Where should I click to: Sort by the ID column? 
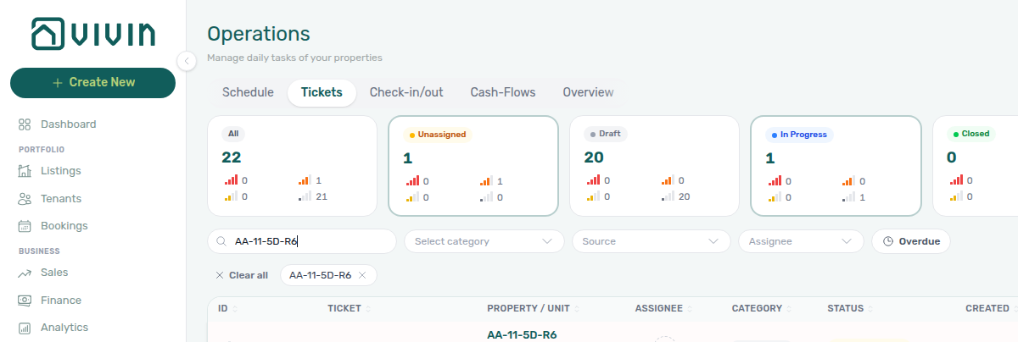click(228, 309)
